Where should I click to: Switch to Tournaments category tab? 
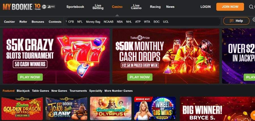(x=78, y=91)
